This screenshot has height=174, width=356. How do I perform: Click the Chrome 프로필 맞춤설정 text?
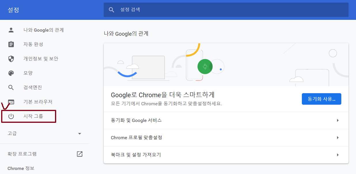[x=137, y=138]
